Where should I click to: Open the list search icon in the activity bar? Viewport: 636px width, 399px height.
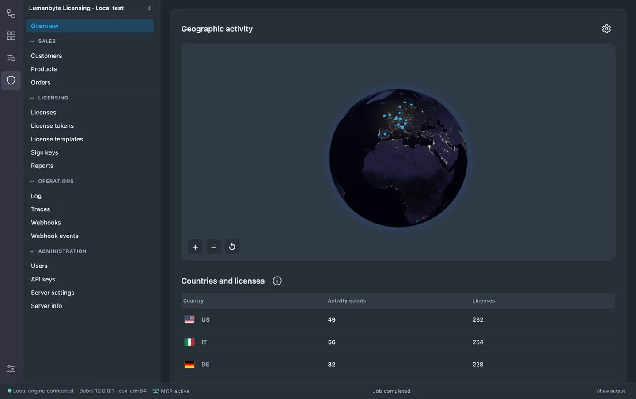tap(11, 58)
